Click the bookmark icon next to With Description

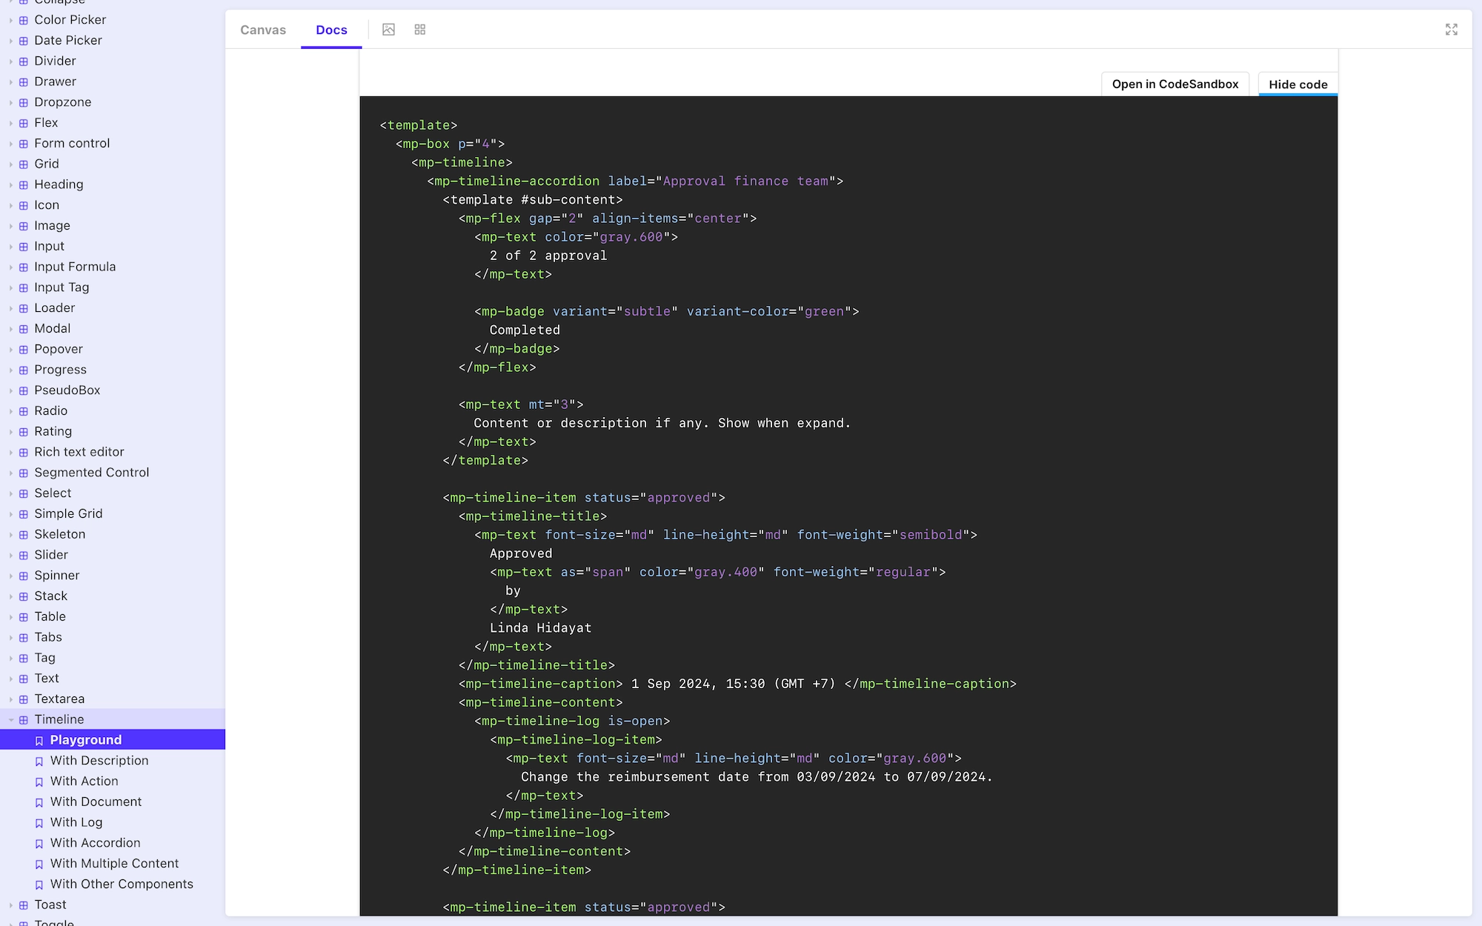[x=39, y=762]
